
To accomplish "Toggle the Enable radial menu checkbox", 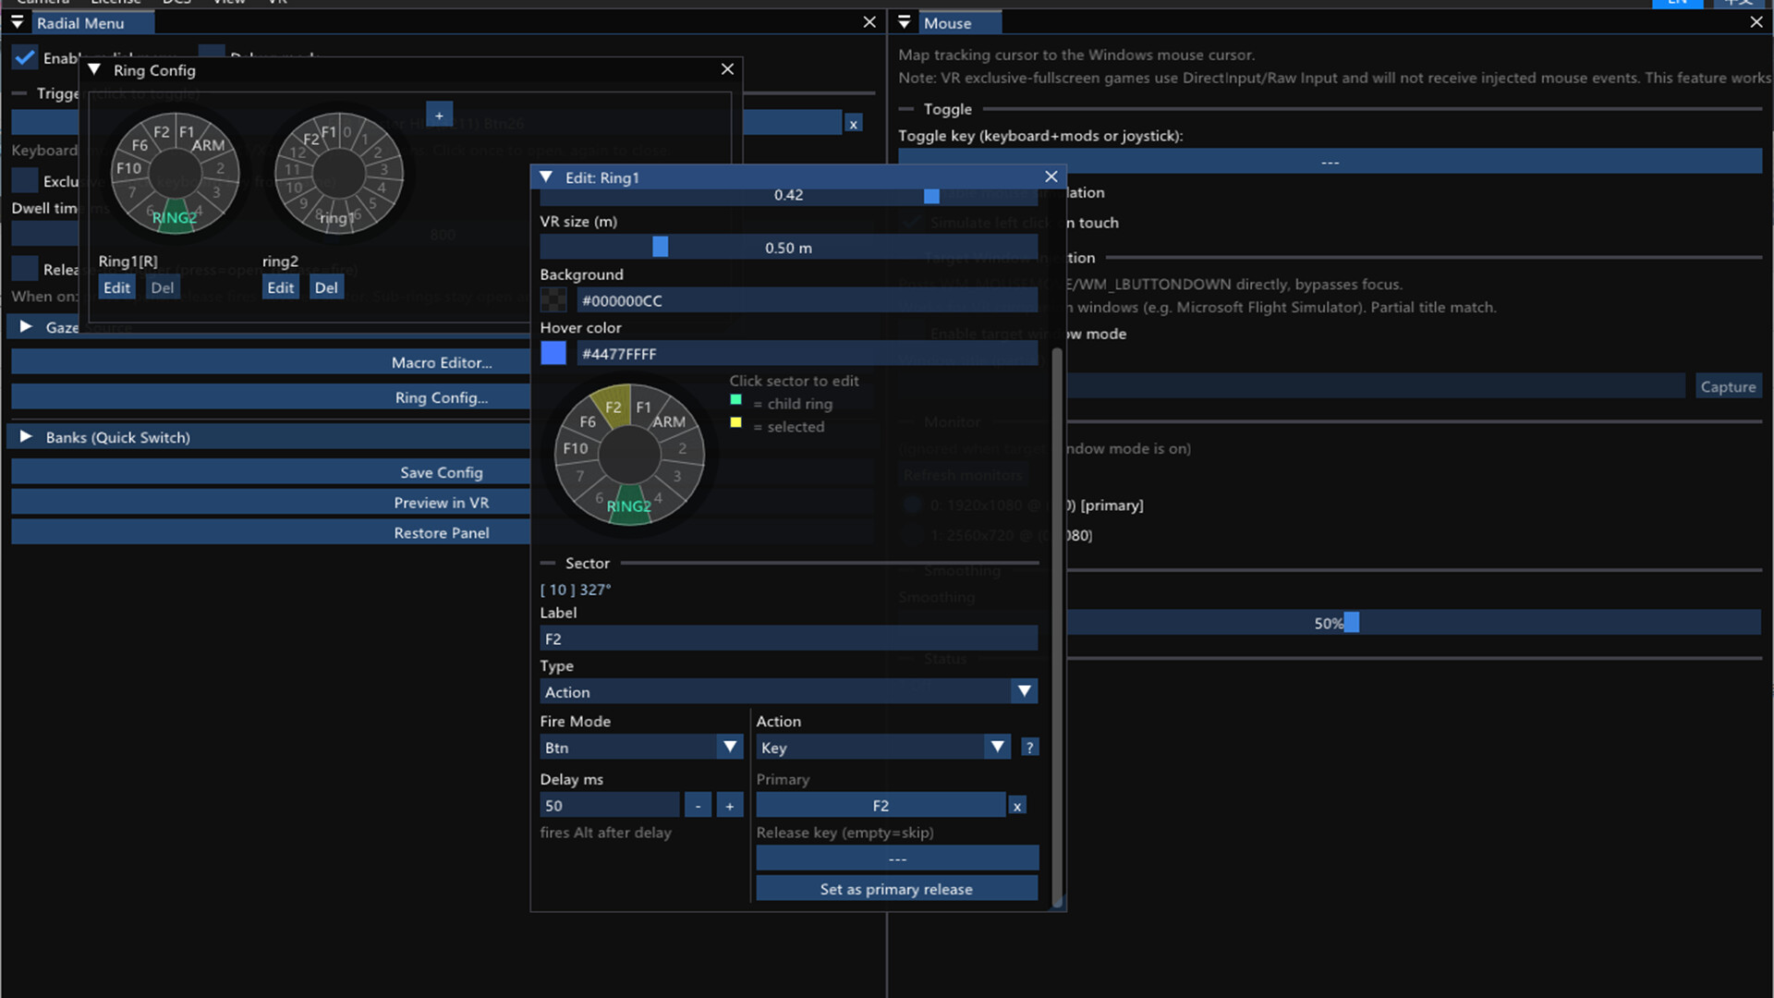I will click(25, 57).
